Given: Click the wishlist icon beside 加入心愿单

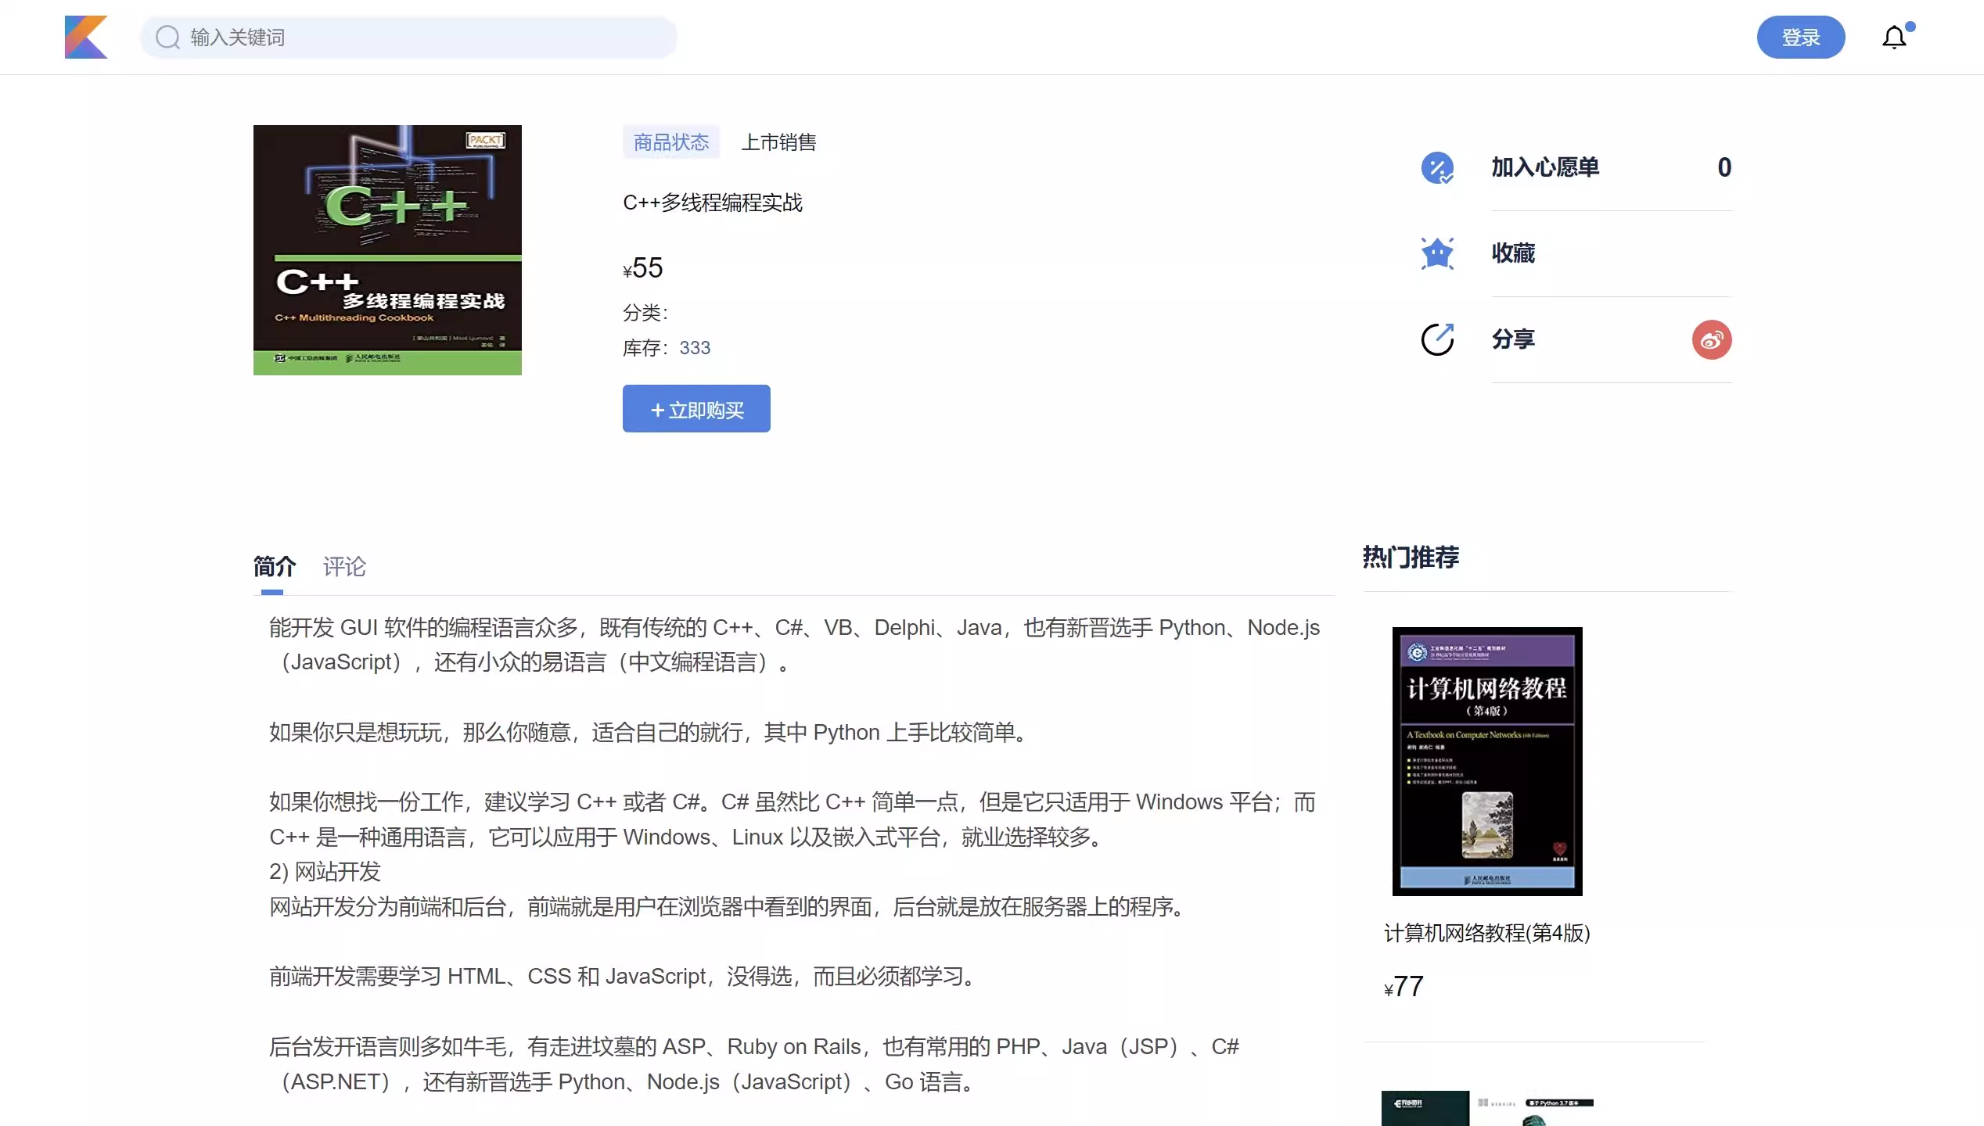Looking at the screenshot, I should (x=1437, y=167).
